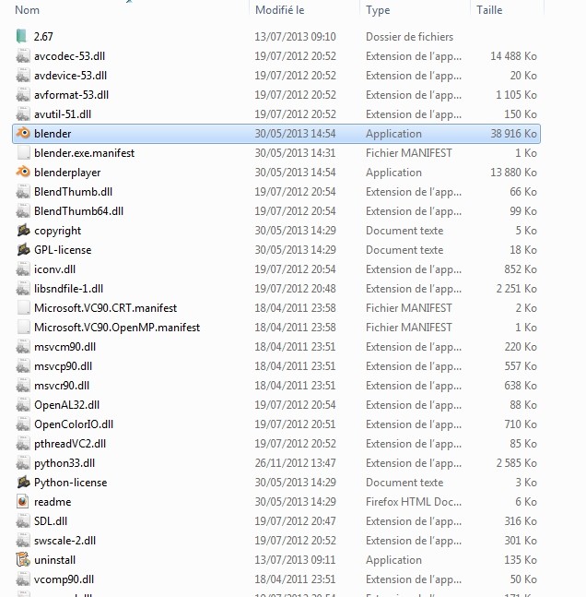Click the size value 2 585 Ko
Screen dimensions: 586x597
pyautogui.click(x=516, y=463)
